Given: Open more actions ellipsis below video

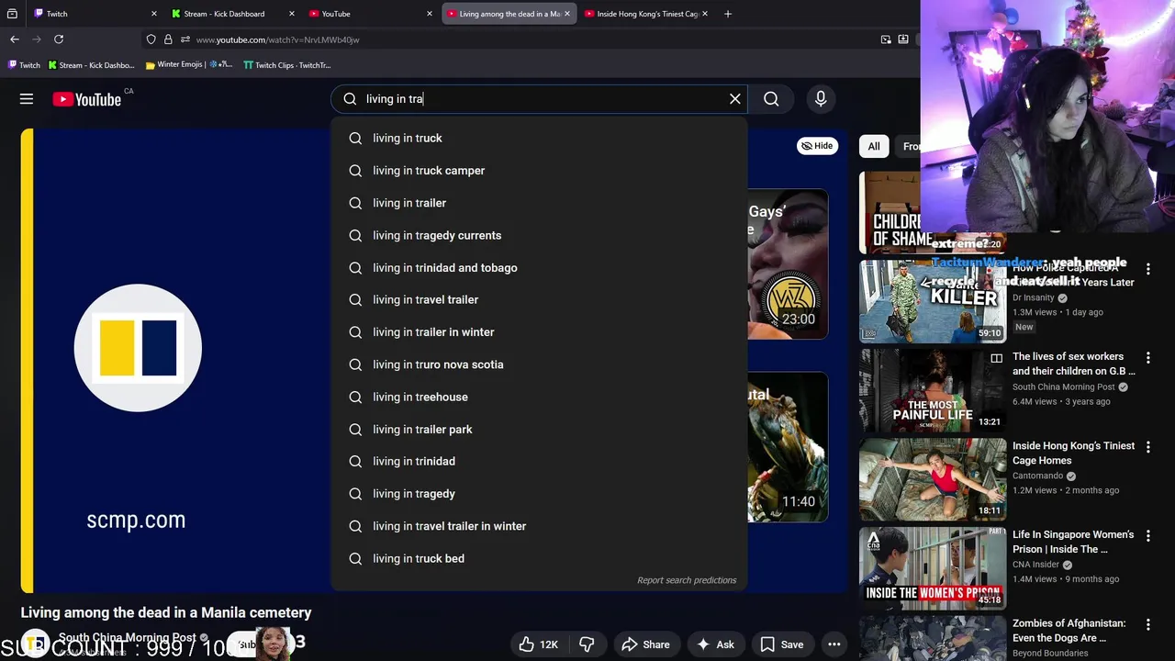Looking at the screenshot, I should (x=834, y=644).
